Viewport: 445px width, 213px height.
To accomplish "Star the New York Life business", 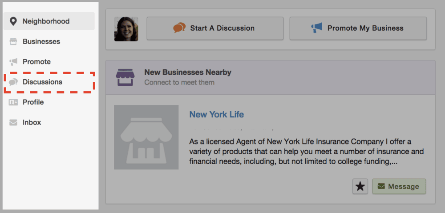I will pos(360,186).
